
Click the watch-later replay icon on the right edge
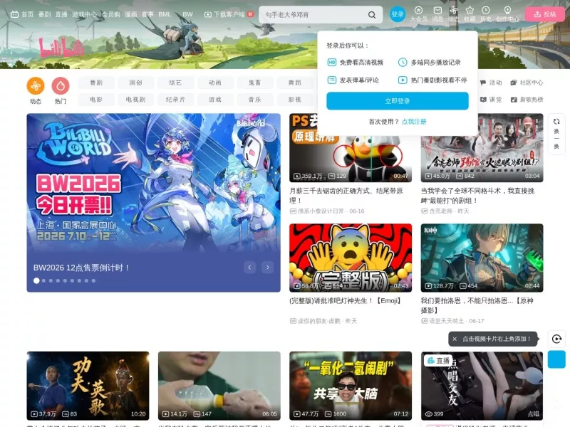click(x=556, y=339)
